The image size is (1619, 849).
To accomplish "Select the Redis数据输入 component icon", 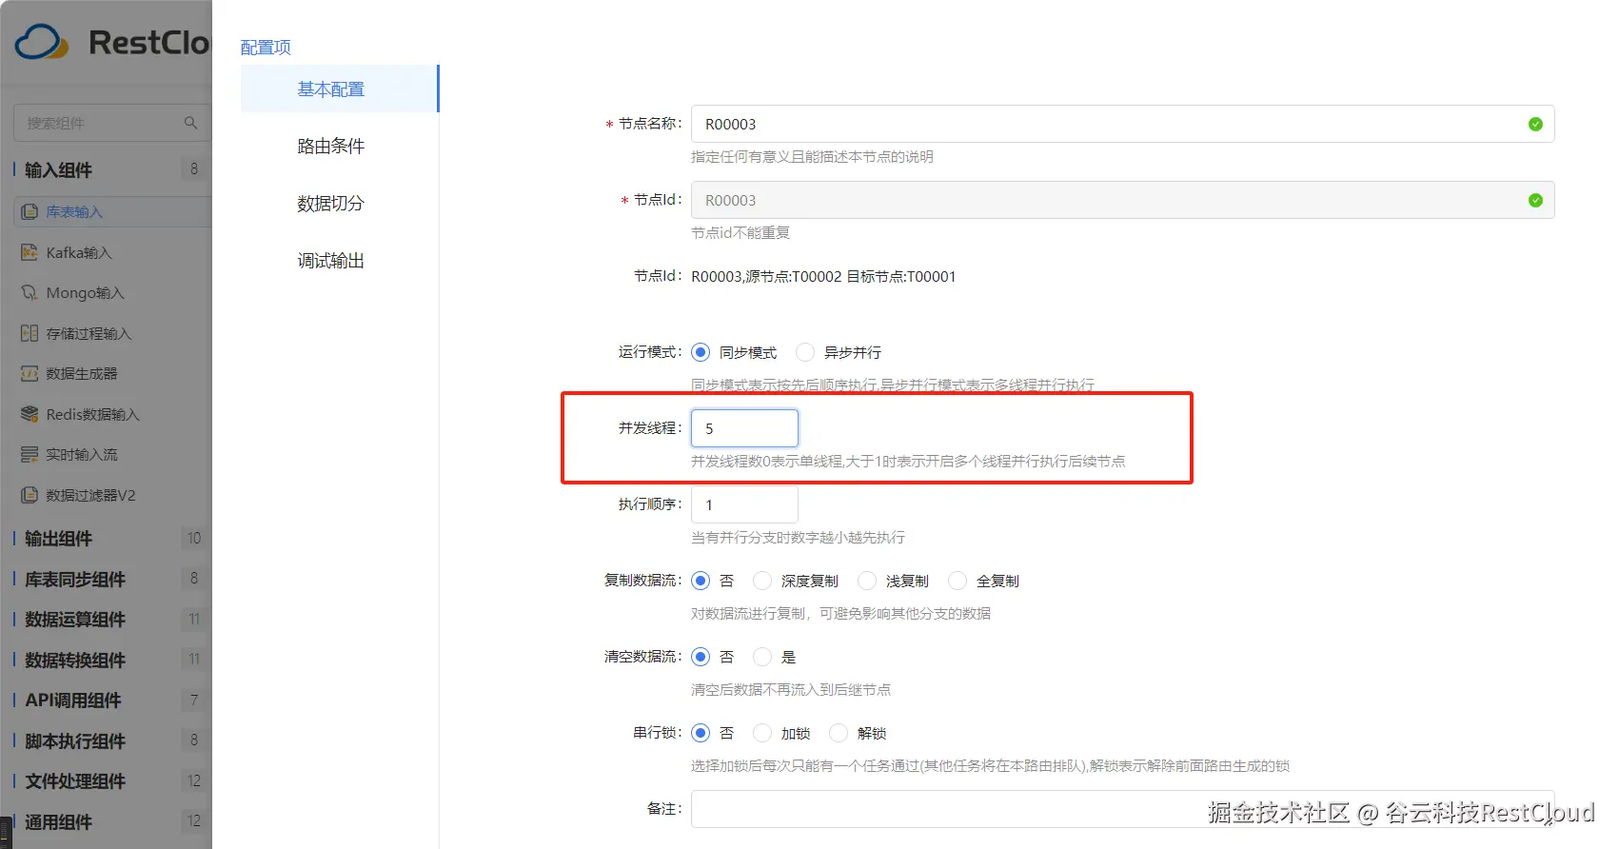I will pos(30,414).
